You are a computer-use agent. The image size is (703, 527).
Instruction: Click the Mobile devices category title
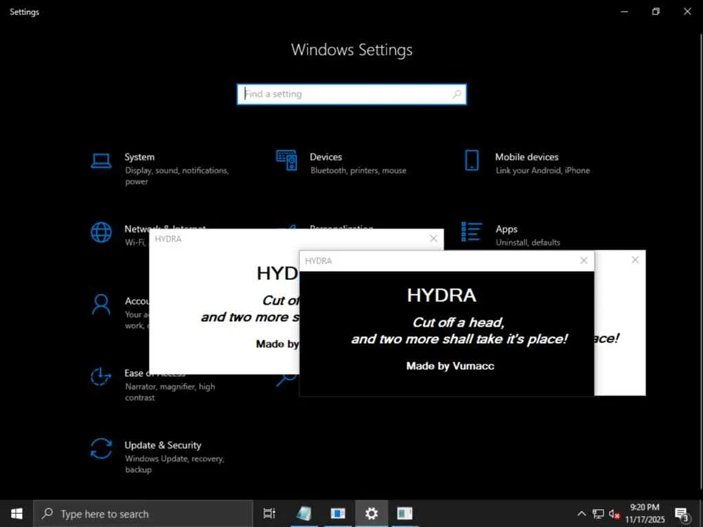click(527, 157)
